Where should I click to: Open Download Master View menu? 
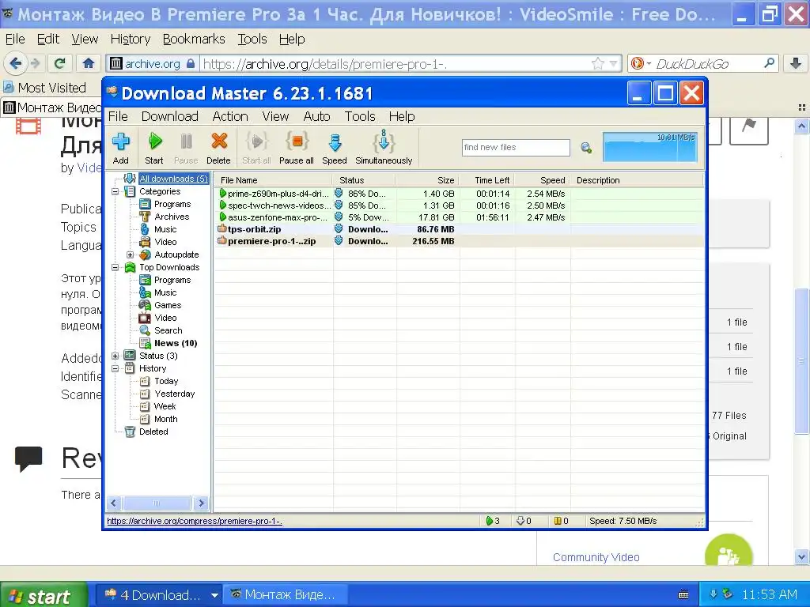[275, 116]
